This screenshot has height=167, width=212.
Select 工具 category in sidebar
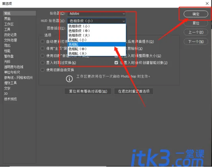pyautogui.click(x=20, y=29)
